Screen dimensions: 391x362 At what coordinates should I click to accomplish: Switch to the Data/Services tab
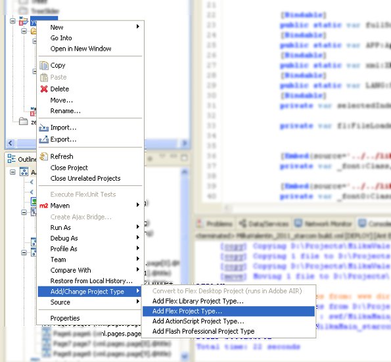click(x=264, y=223)
